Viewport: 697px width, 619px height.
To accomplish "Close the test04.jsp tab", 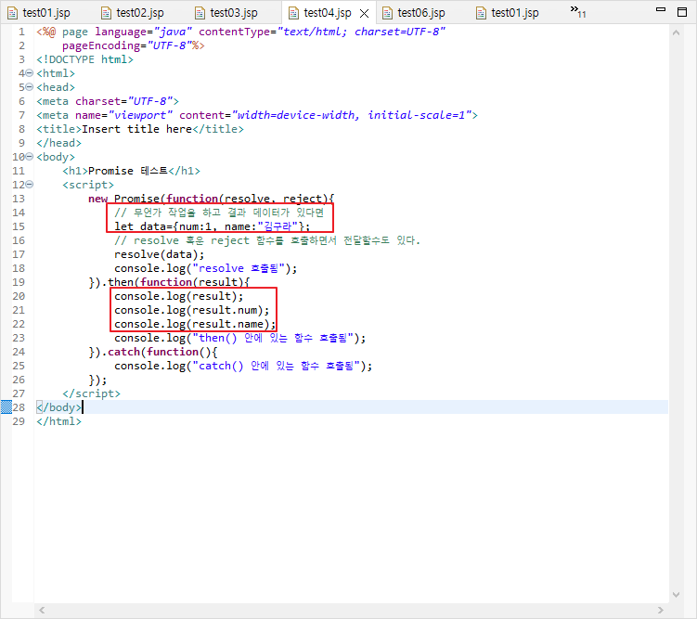I will point(364,13).
